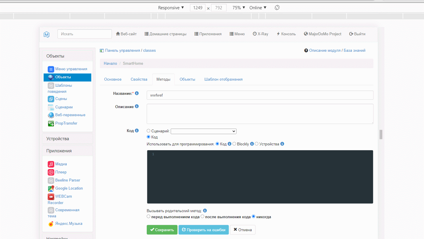Select the WEBCam Recorder app icon
The width and height of the screenshot is (424, 239).
(x=51, y=196)
